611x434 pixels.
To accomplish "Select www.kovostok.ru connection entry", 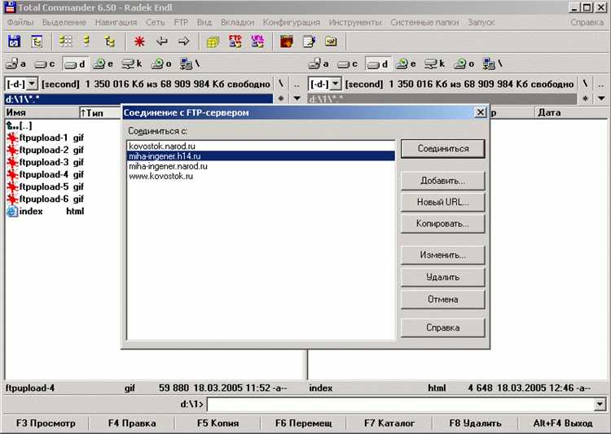I will [261, 176].
